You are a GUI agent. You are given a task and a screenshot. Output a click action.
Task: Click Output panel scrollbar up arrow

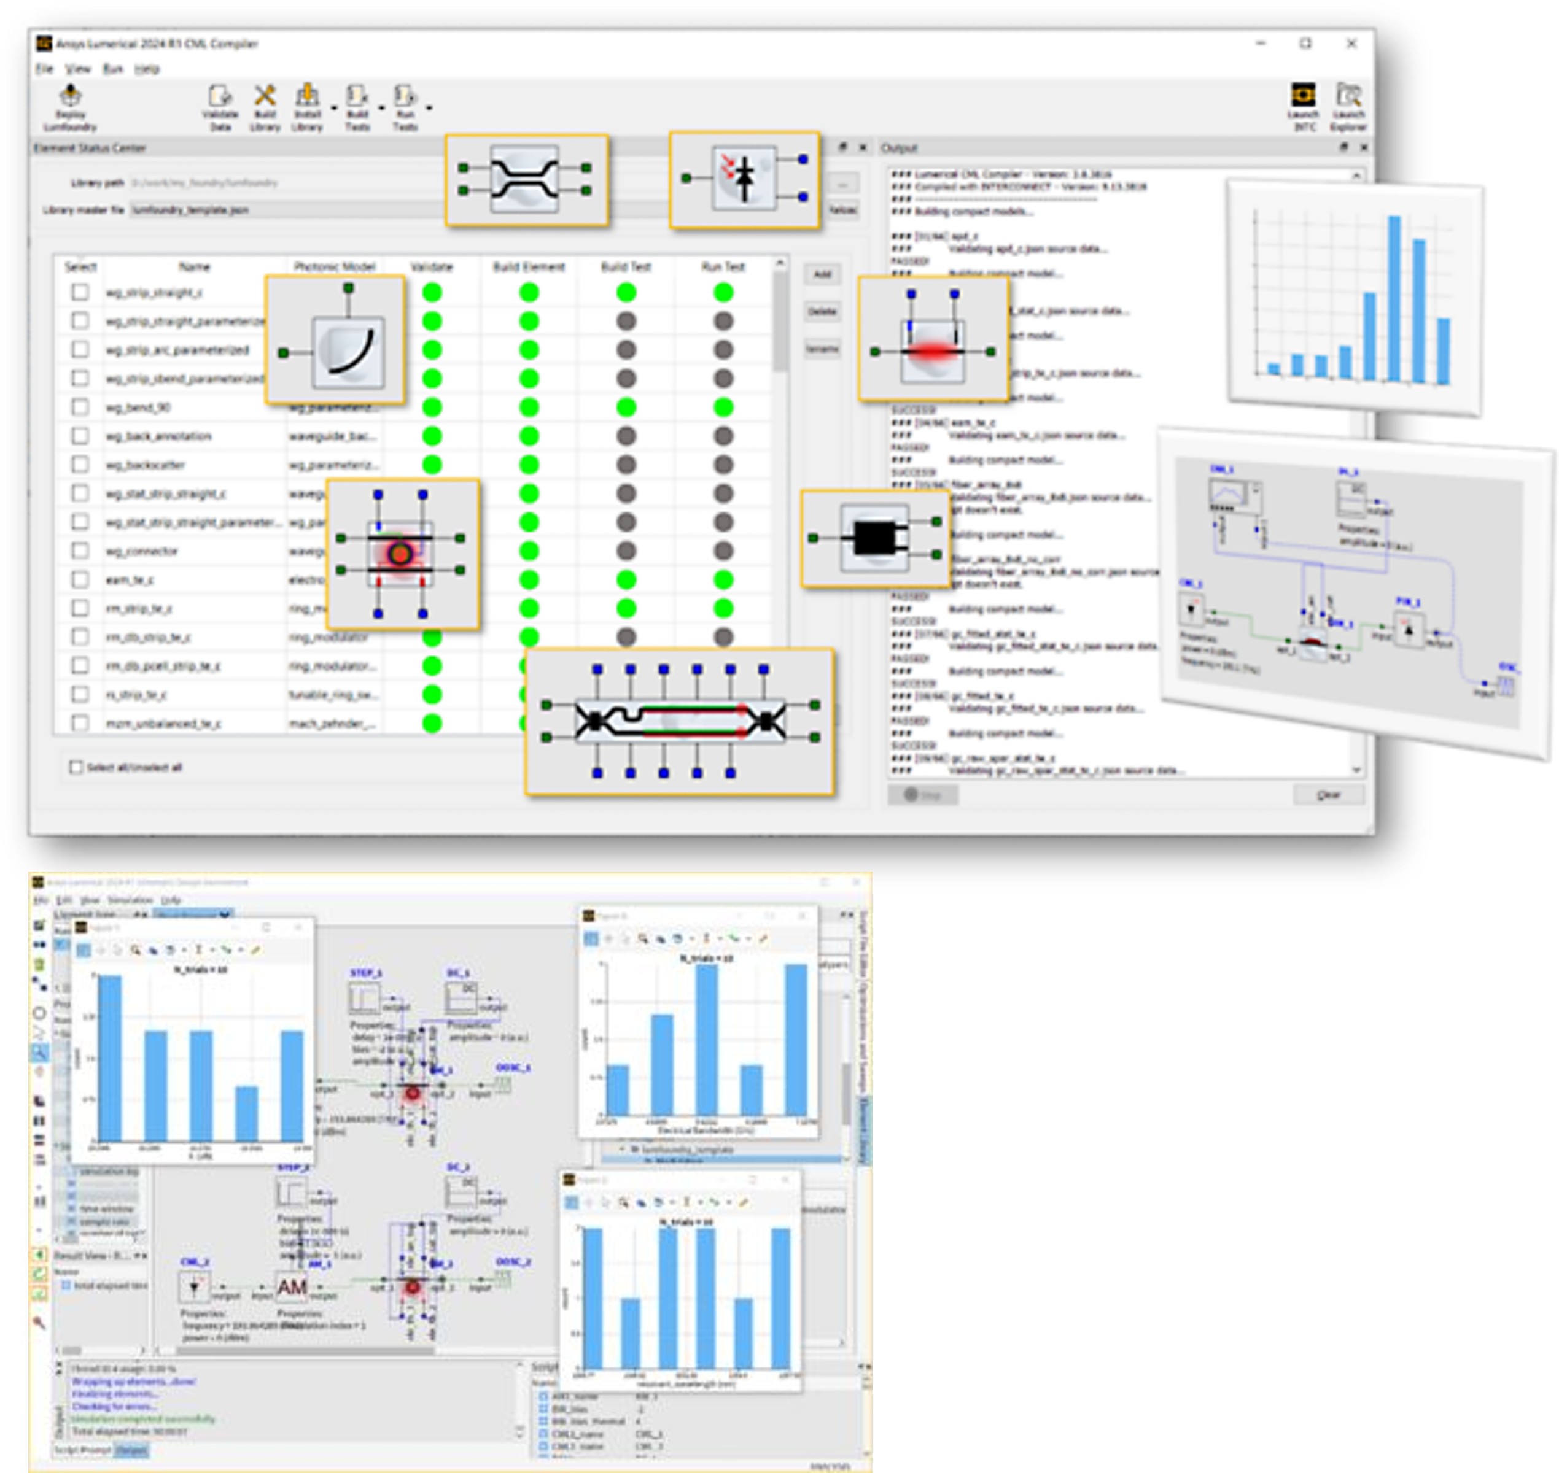point(1356,176)
